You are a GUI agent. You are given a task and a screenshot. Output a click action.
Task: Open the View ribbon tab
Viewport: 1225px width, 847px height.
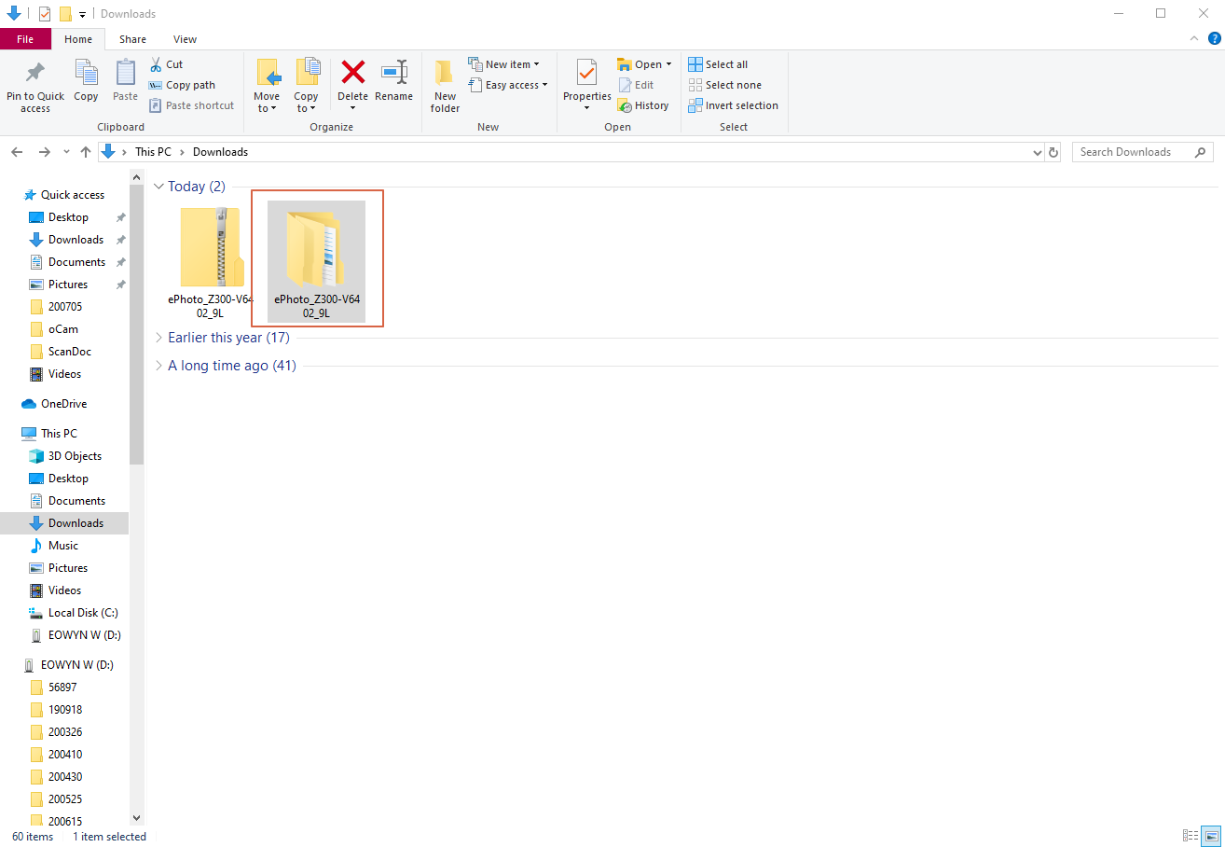click(185, 39)
